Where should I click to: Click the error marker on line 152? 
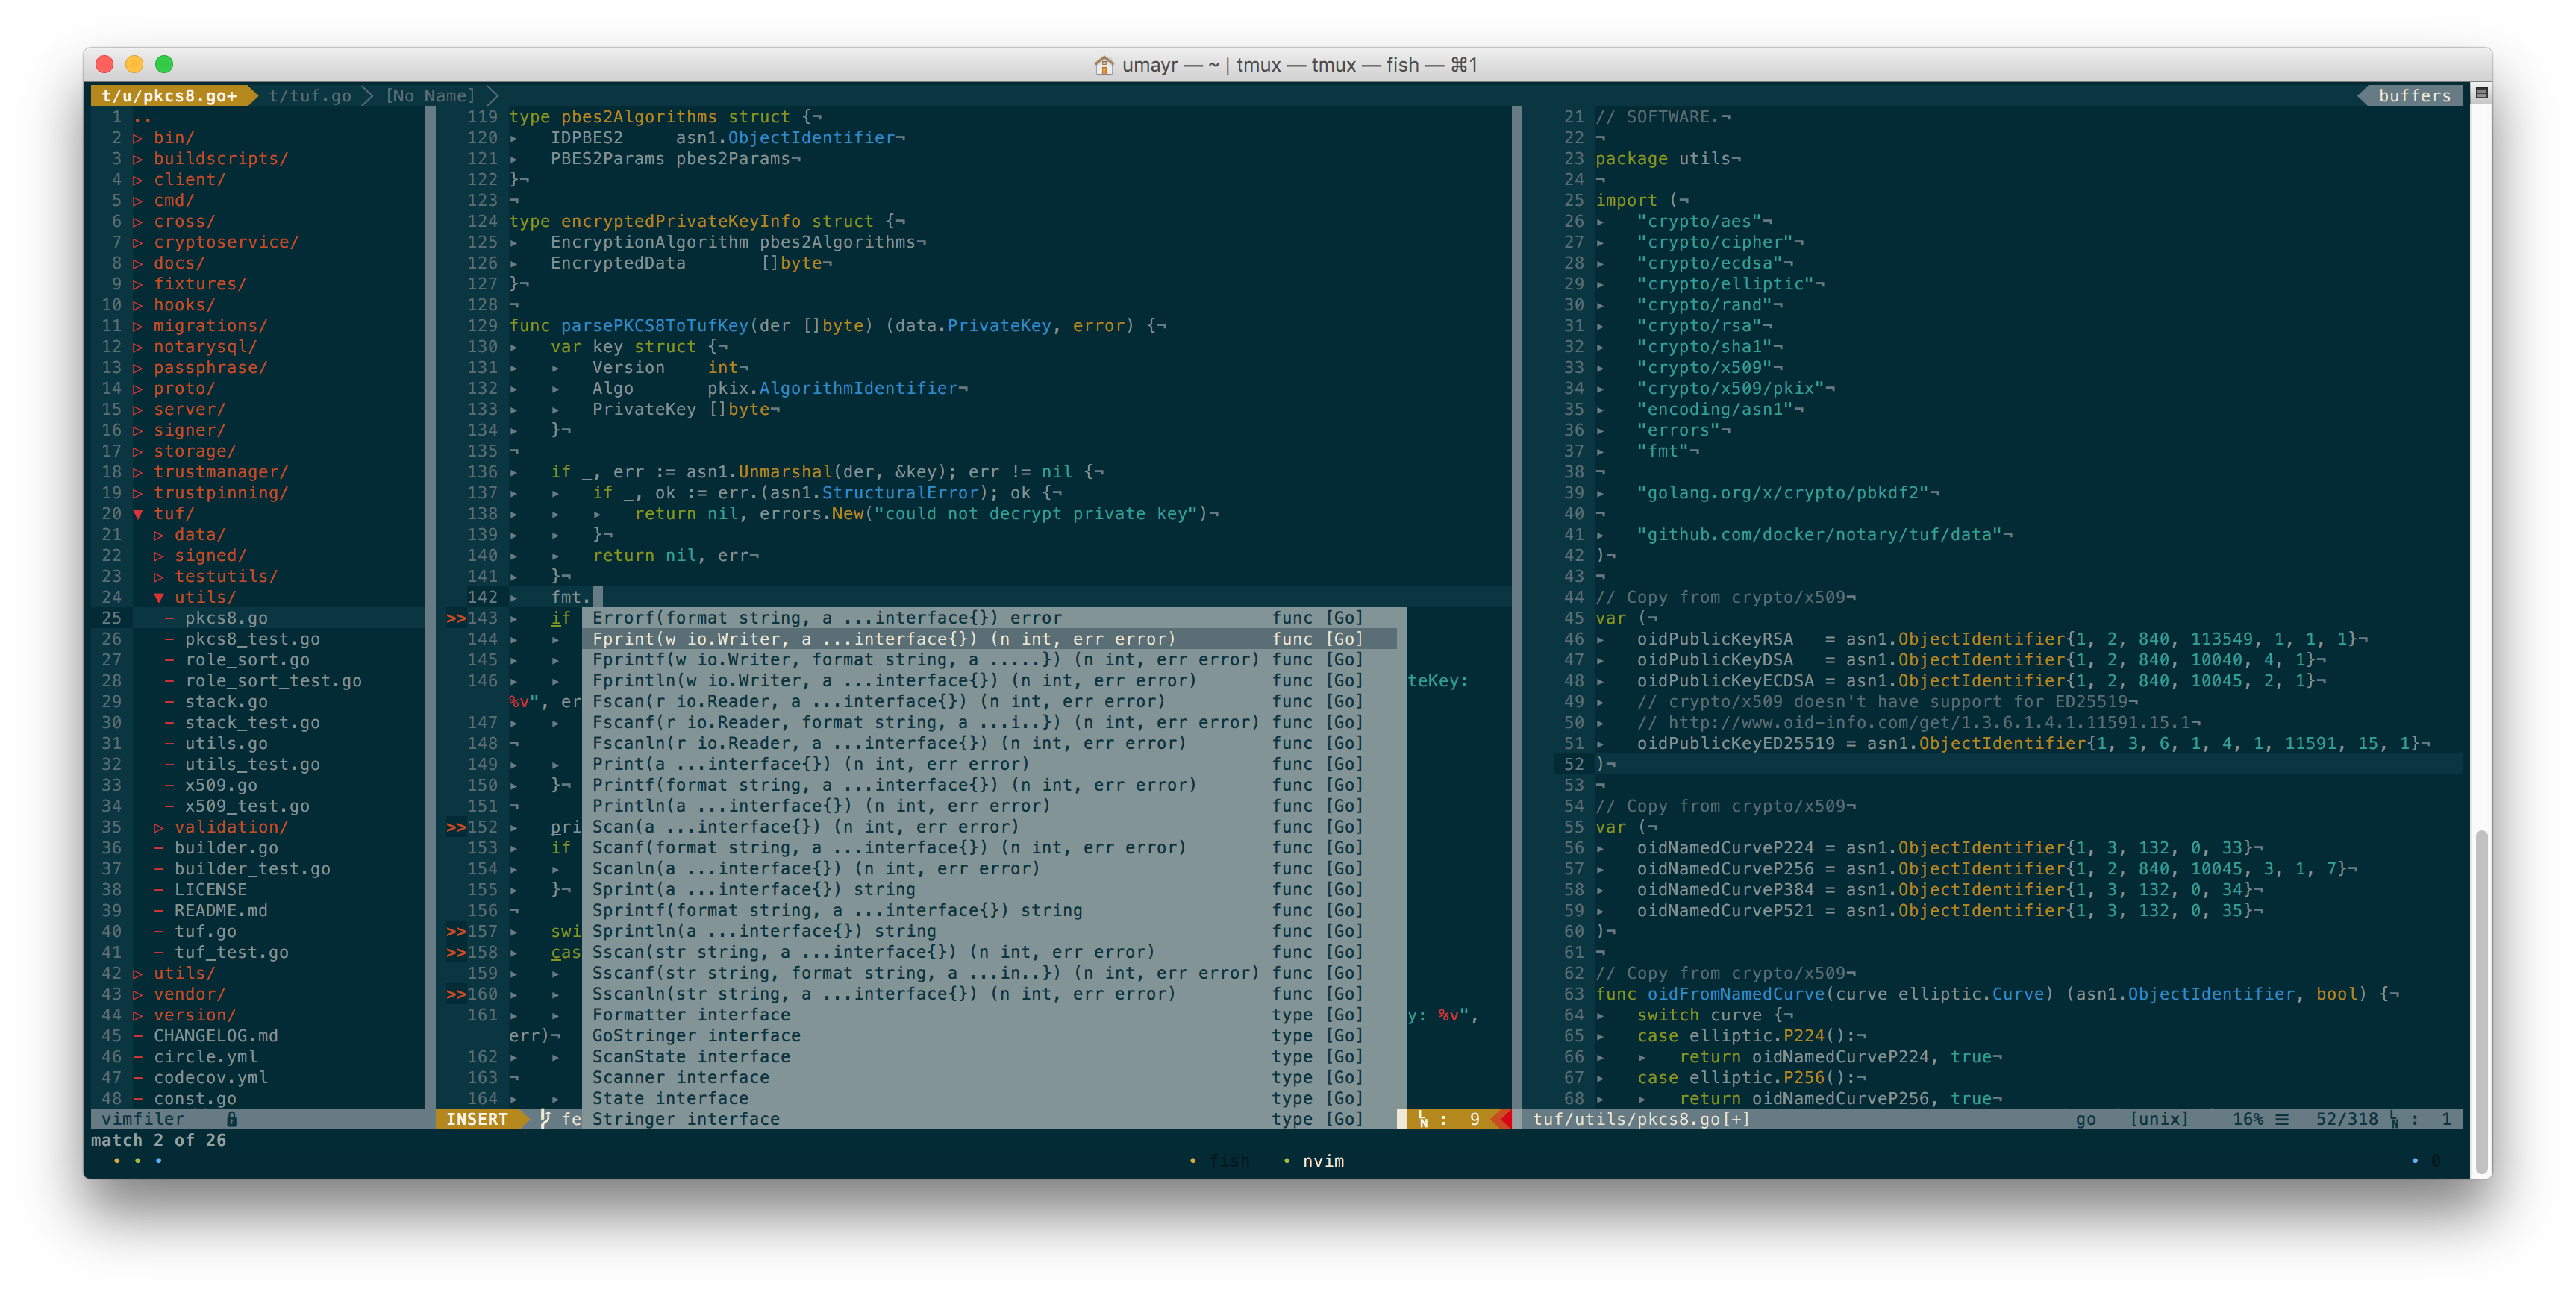coord(456,827)
